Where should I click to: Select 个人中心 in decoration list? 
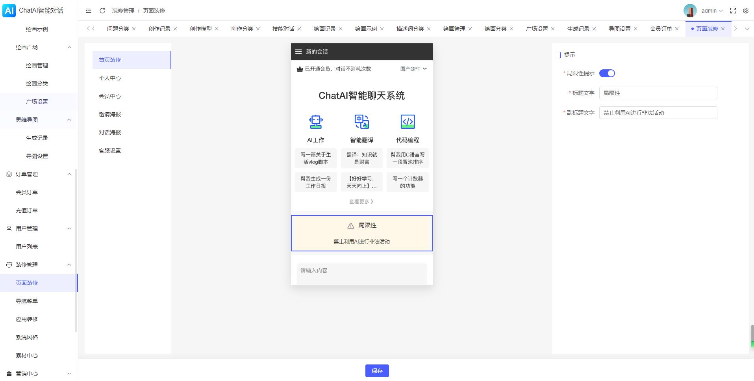[132, 78]
